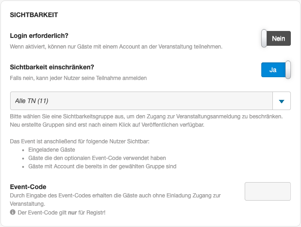Expand the blue triangle dropdown arrow
Image resolution: width=301 pixels, height=227 pixels.
(282, 101)
